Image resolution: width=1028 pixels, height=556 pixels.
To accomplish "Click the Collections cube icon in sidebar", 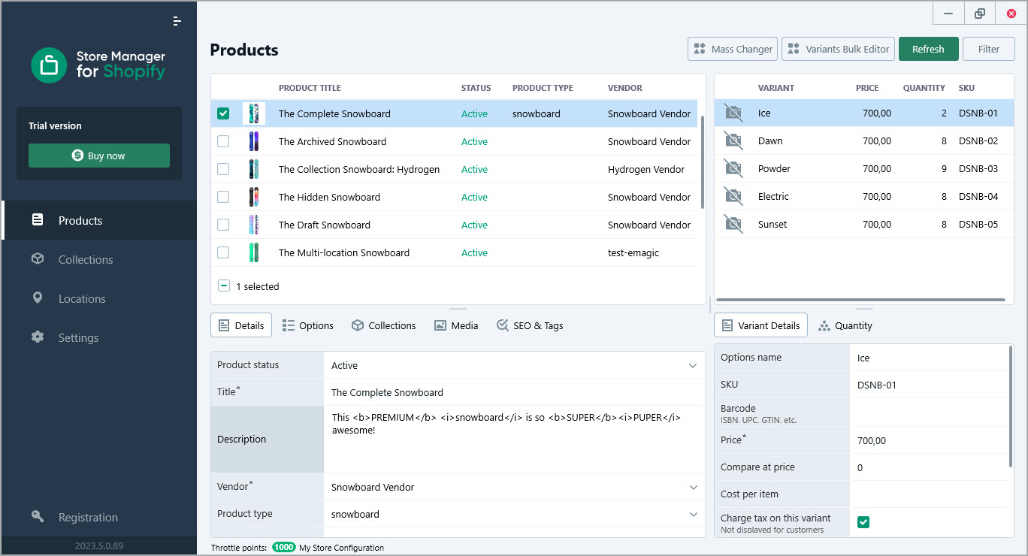I will [x=38, y=259].
